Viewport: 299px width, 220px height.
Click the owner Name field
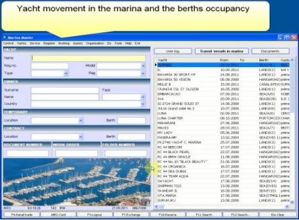coord(65,97)
